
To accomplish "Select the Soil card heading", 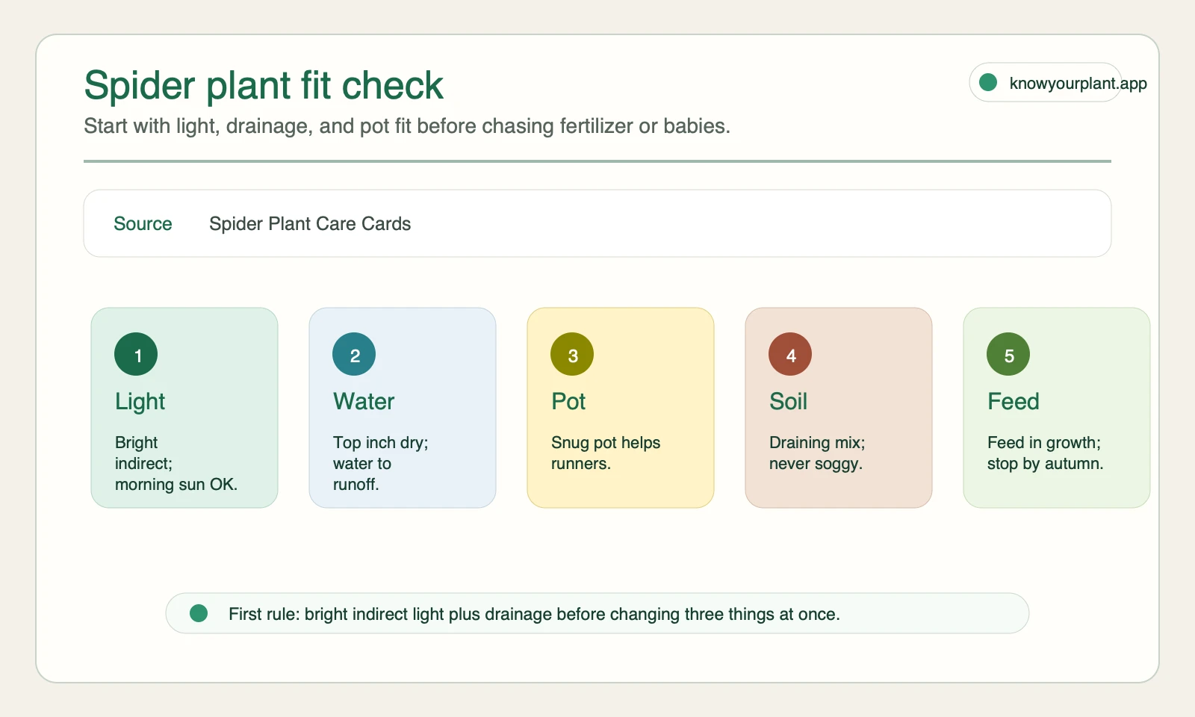I will pyautogui.click(x=788, y=401).
